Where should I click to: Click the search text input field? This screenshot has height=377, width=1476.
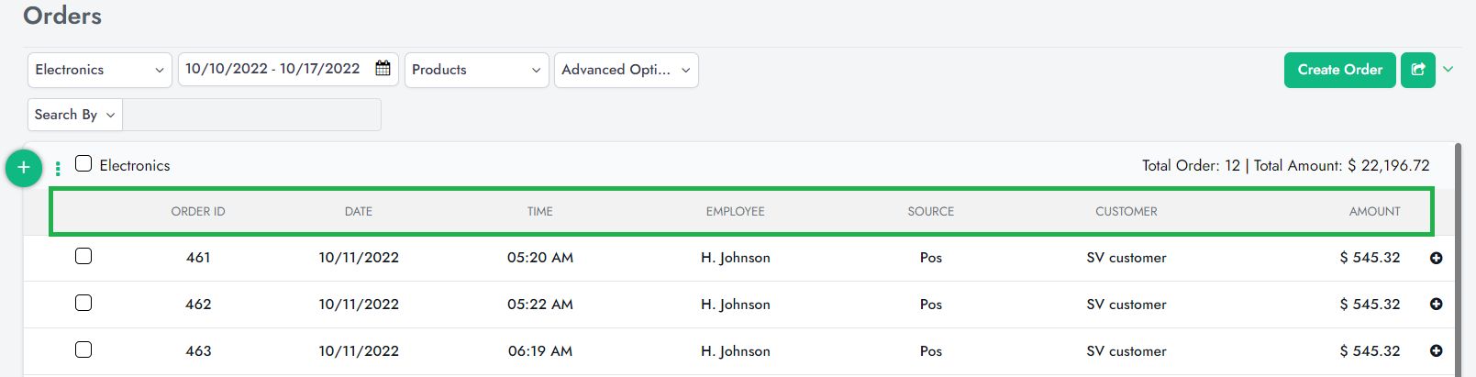coord(251,115)
